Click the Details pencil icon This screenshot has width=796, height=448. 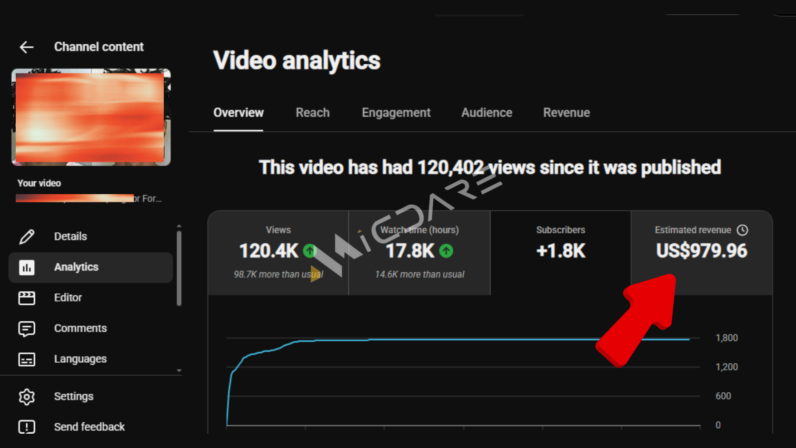pos(27,237)
